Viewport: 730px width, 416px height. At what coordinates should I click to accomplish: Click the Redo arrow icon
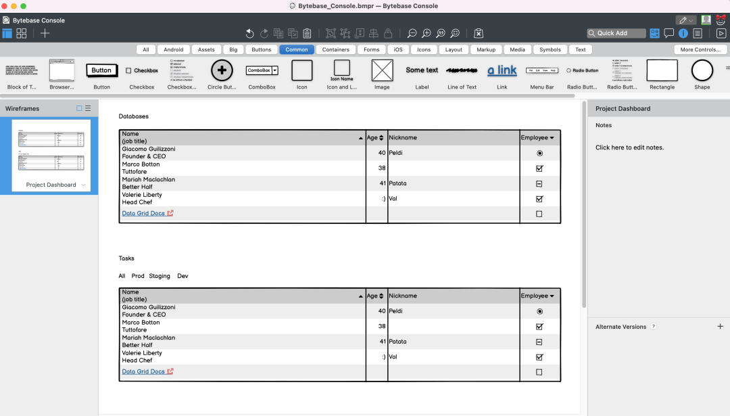point(264,33)
